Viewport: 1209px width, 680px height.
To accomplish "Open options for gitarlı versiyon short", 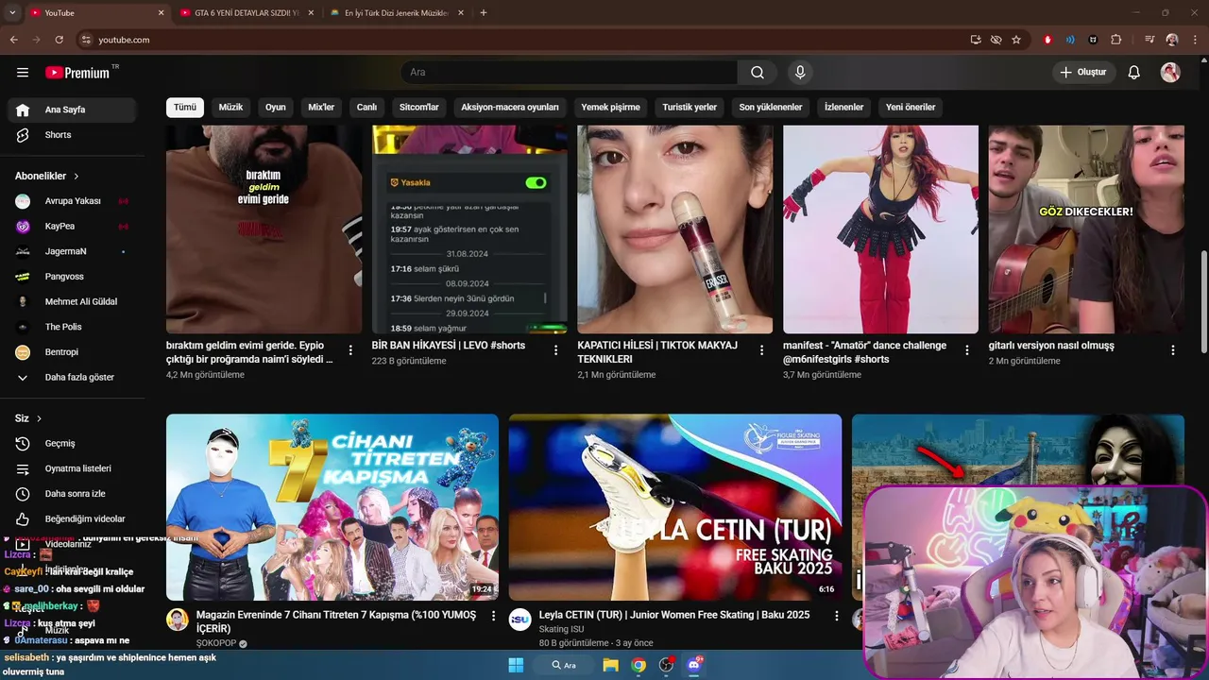I will [1173, 350].
